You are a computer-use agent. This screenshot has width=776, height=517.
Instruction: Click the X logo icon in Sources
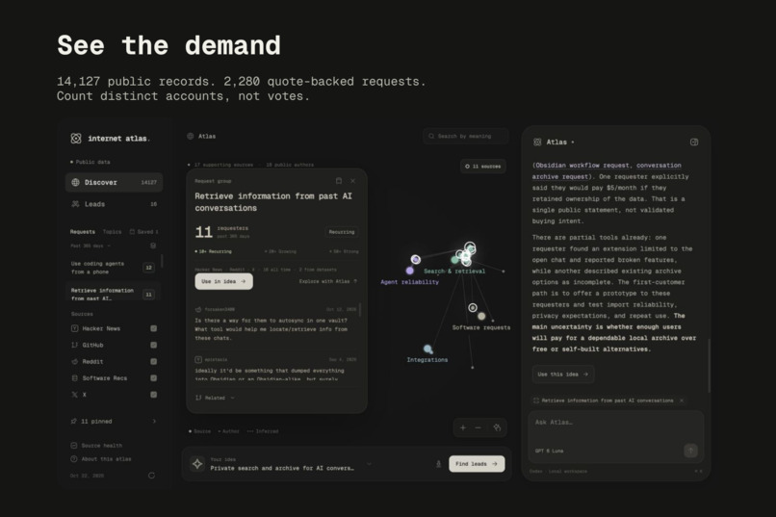(x=75, y=395)
